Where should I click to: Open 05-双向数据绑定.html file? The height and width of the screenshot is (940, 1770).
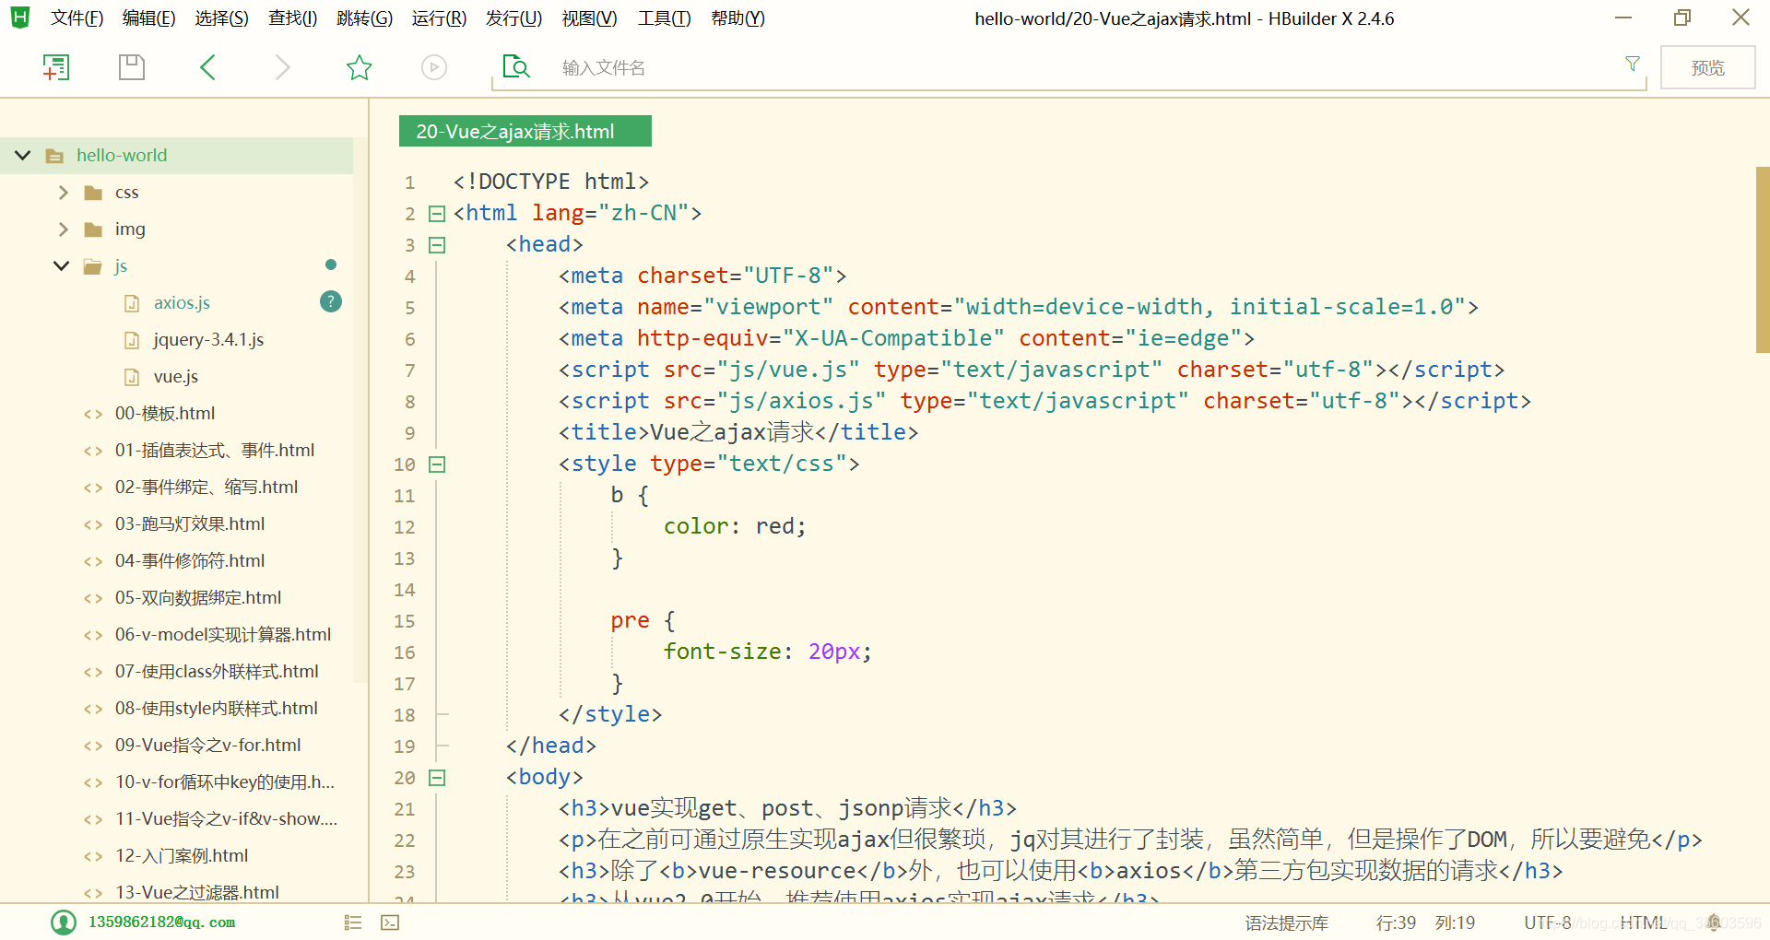pos(198,598)
